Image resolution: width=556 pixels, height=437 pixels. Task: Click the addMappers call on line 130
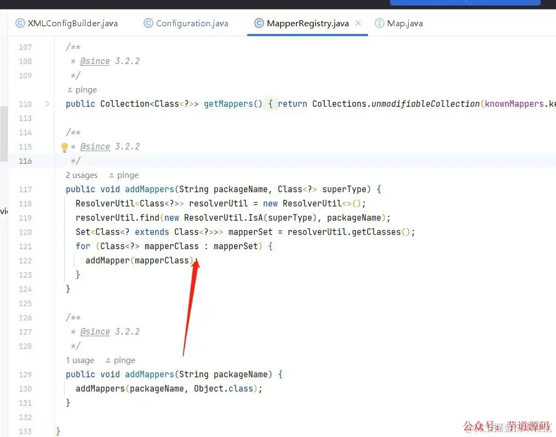[100, 389]
